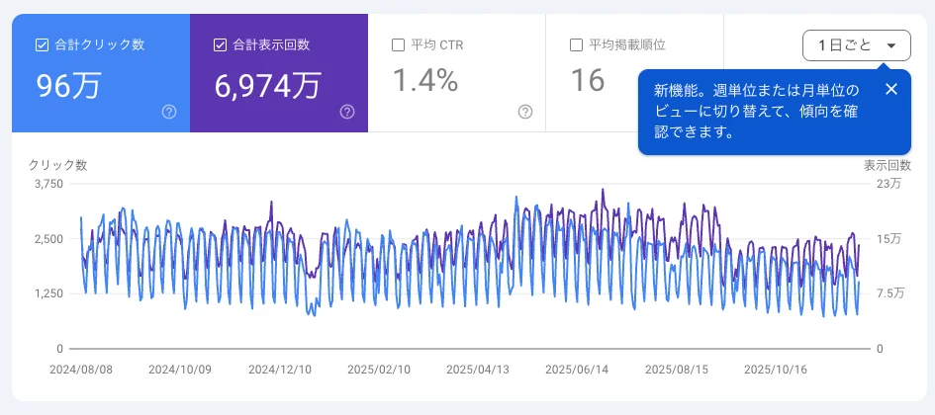Screen dimensions: 935x415
Task: Click the 2024/08/08 date label
Action: click(x=80, y=370)
